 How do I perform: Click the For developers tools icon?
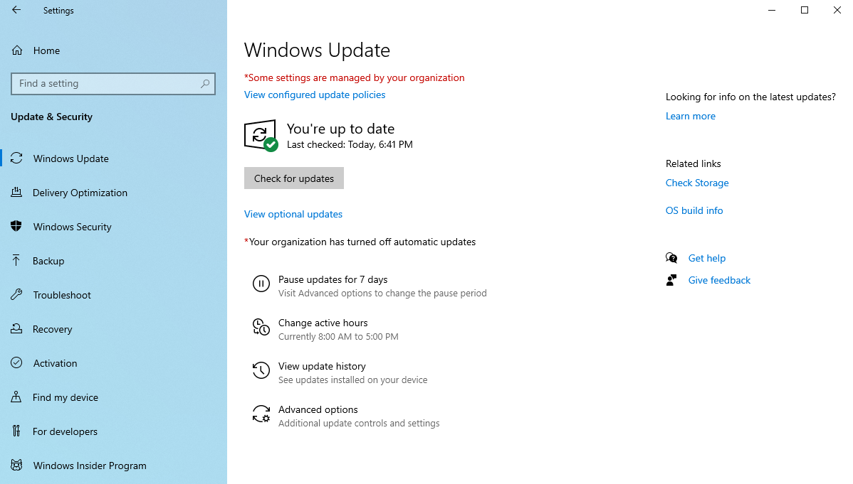16,431
